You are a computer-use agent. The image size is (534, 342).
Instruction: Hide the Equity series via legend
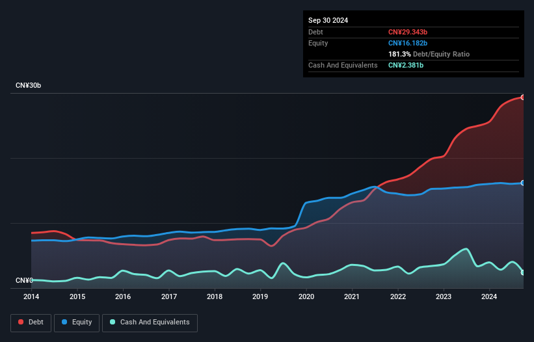click(77, 322)
